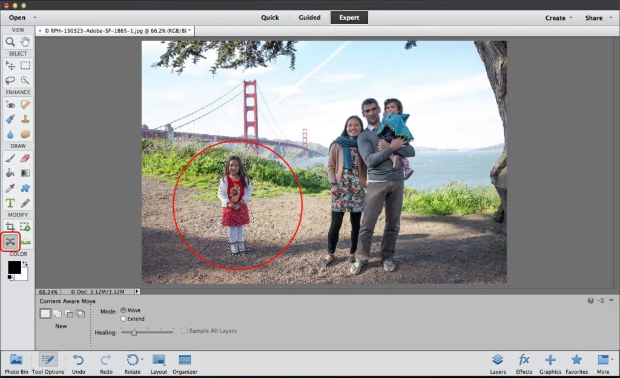Select the Zoom magnifier tool
Image resolution: width=620 pixels, height=378 pixels.
(10, 42)
